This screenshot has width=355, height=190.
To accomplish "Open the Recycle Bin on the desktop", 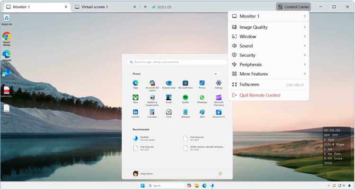I will point(7,20).
